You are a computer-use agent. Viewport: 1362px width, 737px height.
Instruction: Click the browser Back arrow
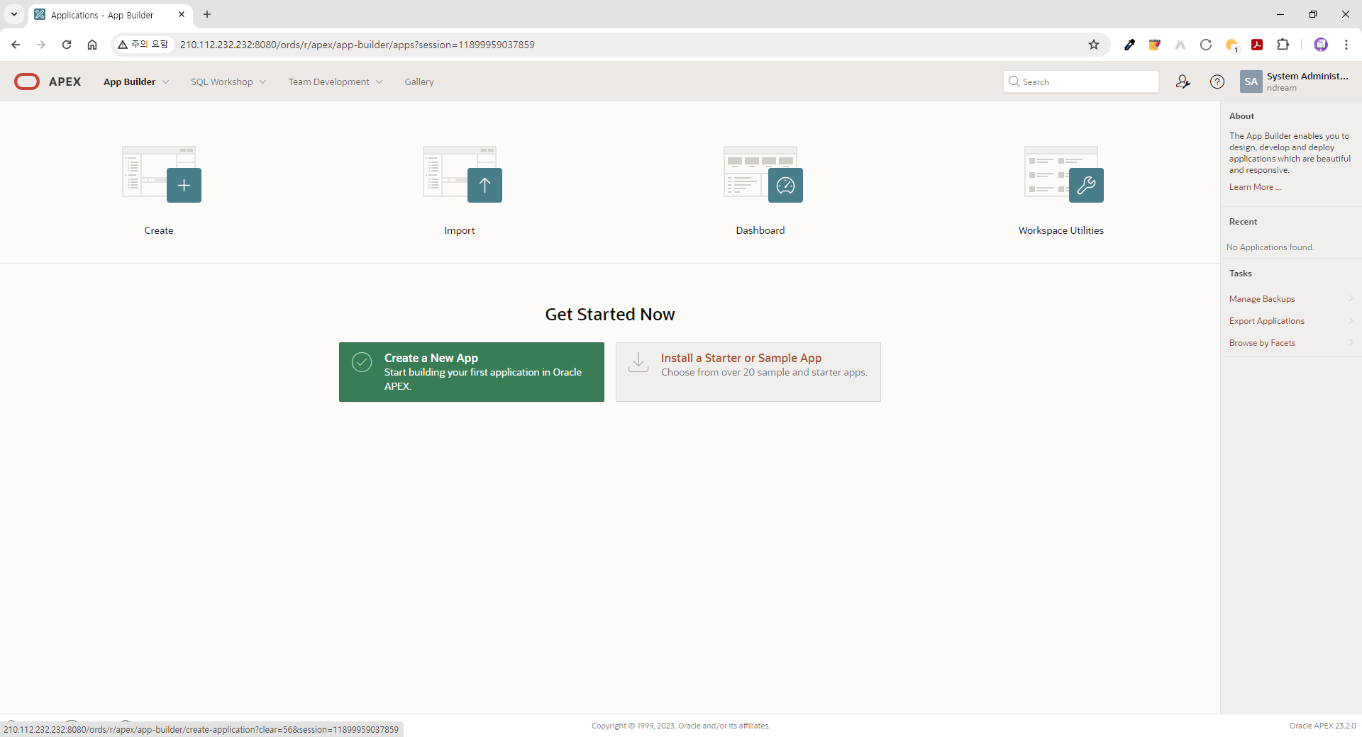16,45
